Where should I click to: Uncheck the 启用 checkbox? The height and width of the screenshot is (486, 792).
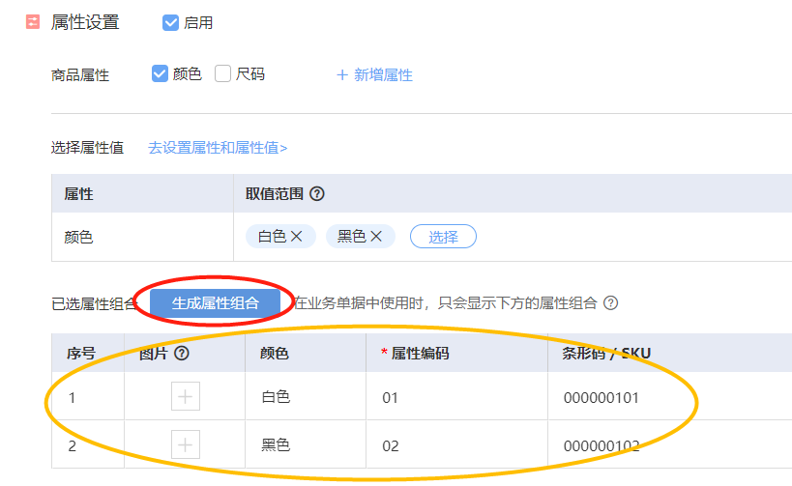(170, 23)
